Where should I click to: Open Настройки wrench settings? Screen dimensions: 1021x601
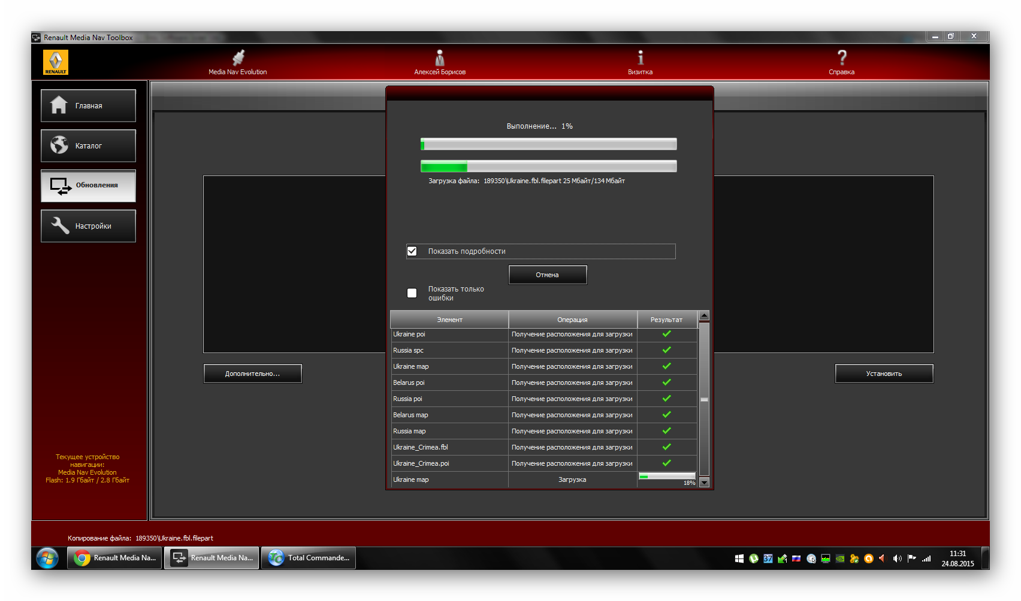coord(88,226)
